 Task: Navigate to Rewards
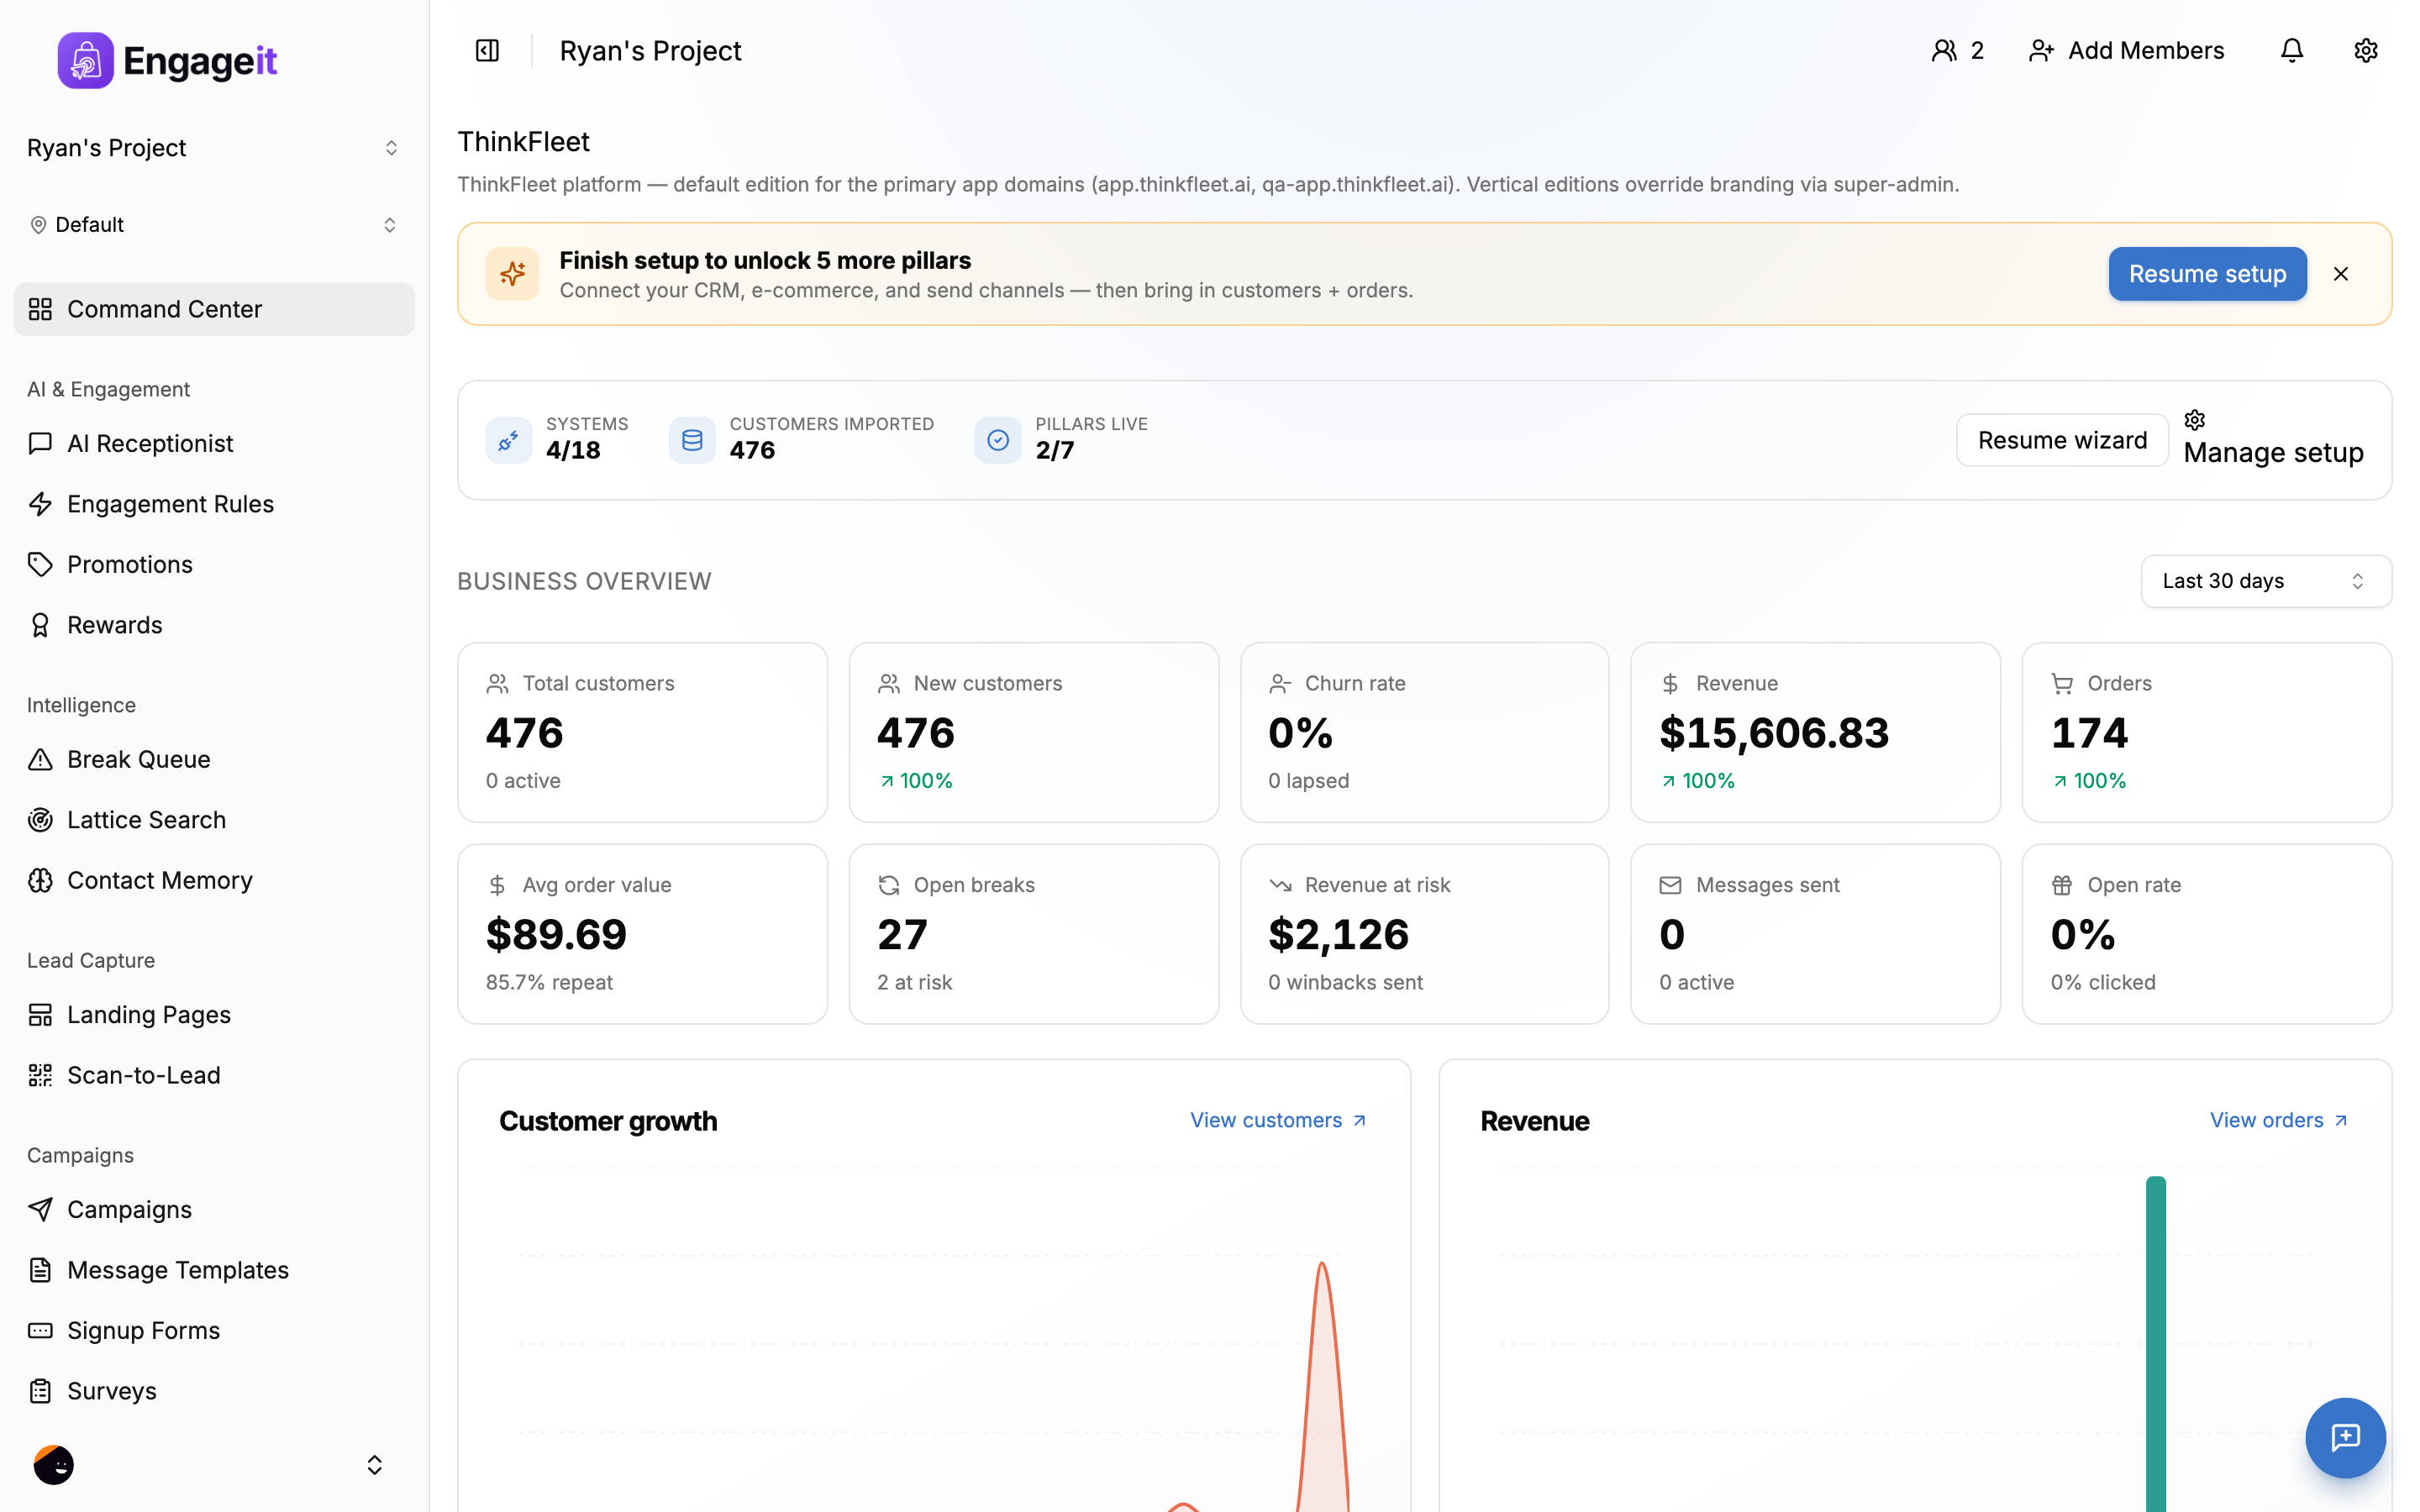(213, 625)
